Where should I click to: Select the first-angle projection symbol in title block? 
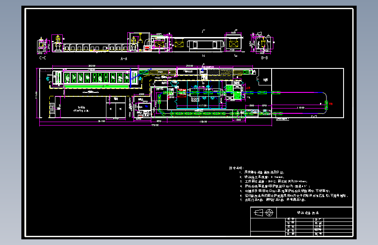[263, 213]
